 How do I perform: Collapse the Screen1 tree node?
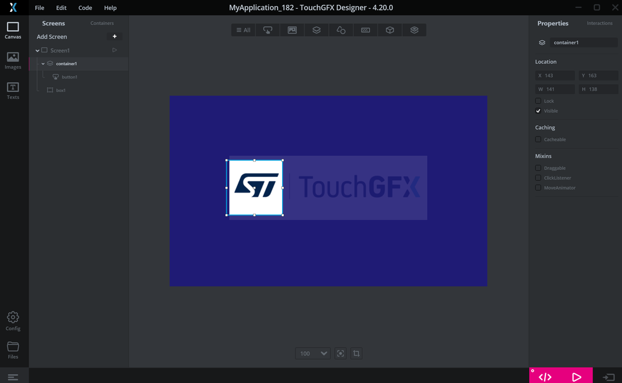[37, 50]
